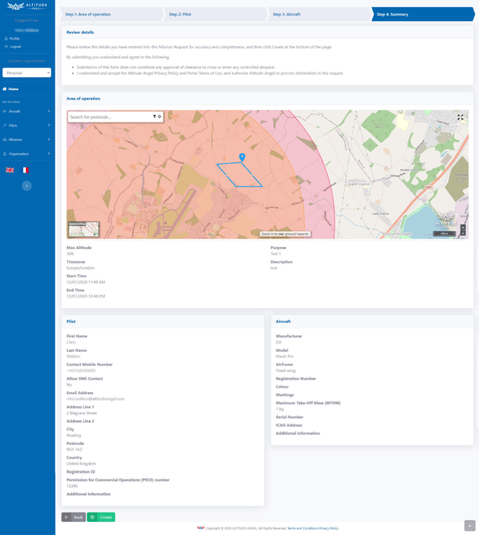479x535 pixels.
Task: Zoom in the map with plus button
Action: (463, 227)
